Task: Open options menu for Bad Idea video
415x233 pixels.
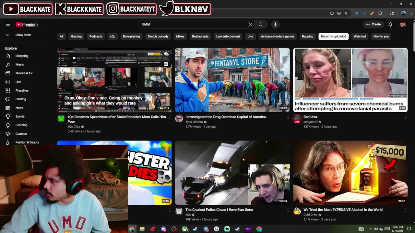Action: (406, 117)
